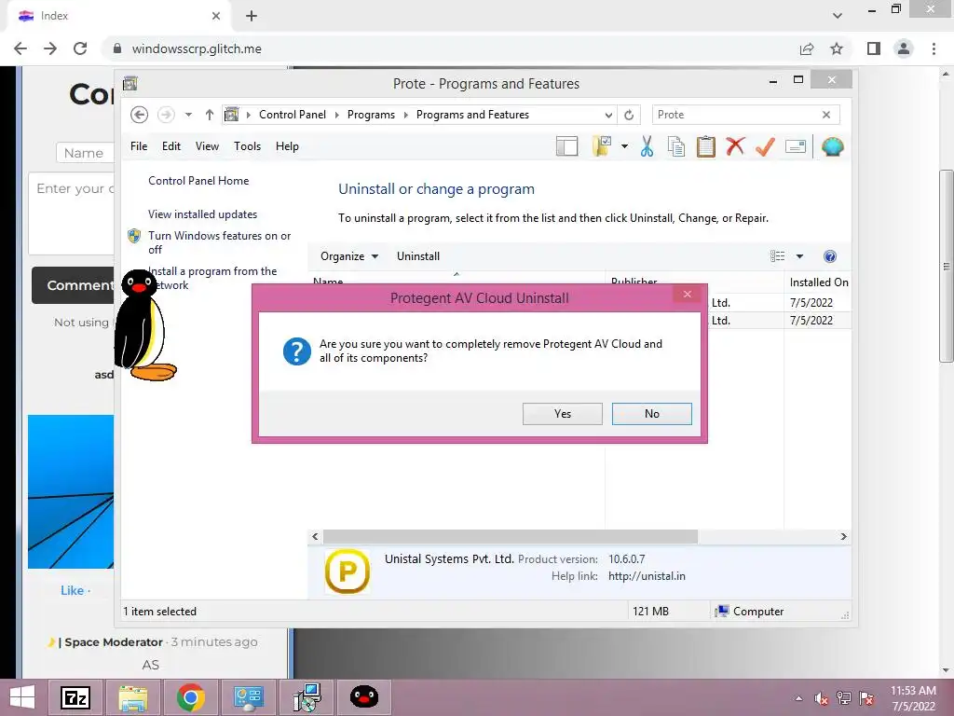Click the horizontal list scrollbar thumb
This screenshot has height=716, width=954.
[510, 536]
